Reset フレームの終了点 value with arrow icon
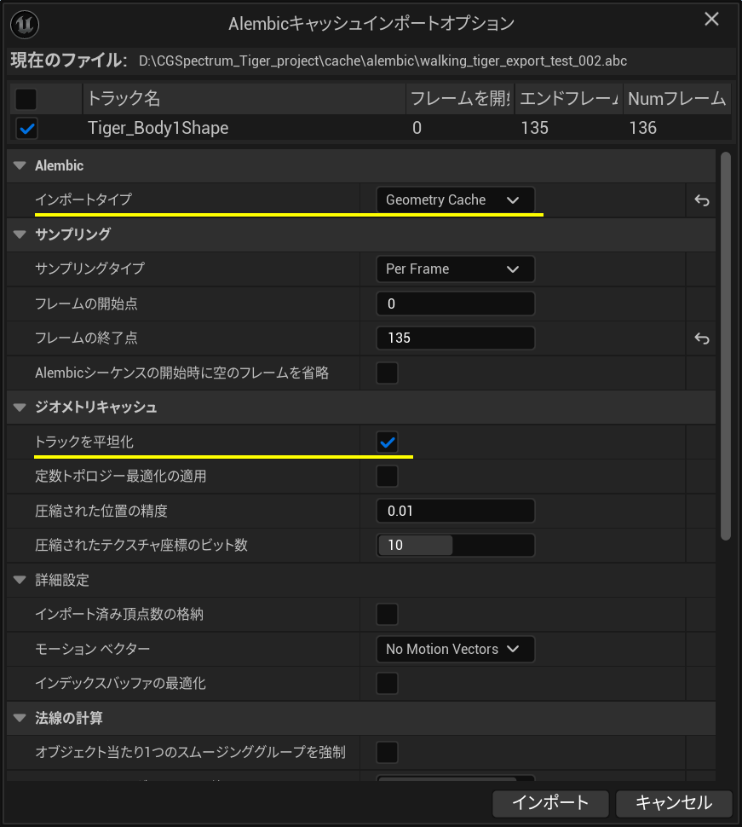742x827 pixels. 701,338
